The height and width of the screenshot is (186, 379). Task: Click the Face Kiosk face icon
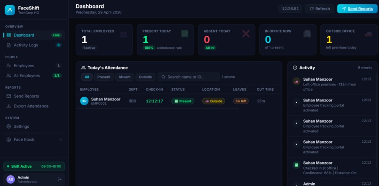pyautogui.click(x=9, y=139)
